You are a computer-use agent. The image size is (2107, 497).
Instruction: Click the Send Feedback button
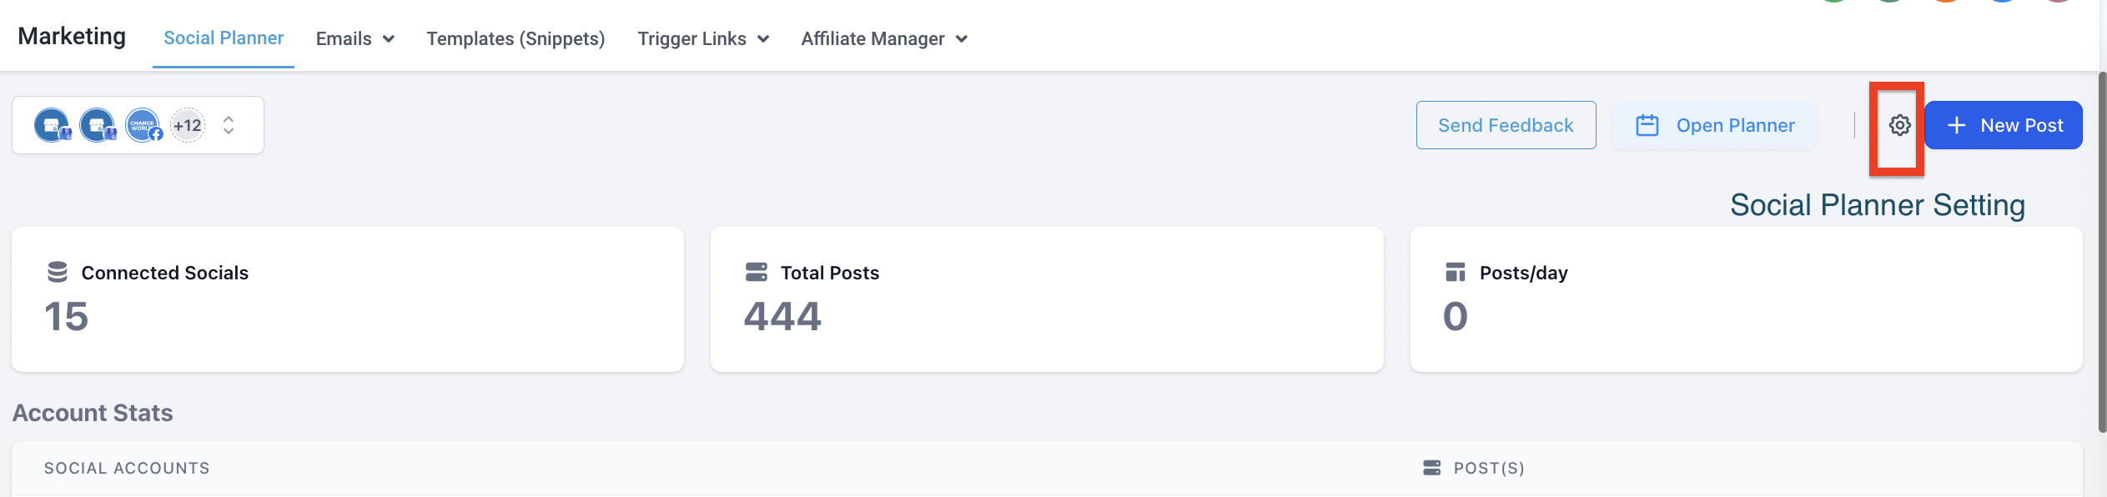1506,126
